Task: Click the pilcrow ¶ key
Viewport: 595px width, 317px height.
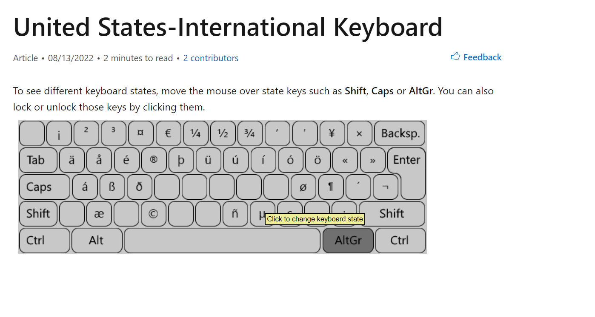Action: [x=331, y=187]
